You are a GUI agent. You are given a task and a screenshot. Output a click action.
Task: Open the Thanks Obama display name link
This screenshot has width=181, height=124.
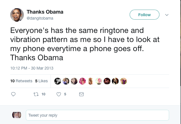pyautogui.click(x=45, y=12)
